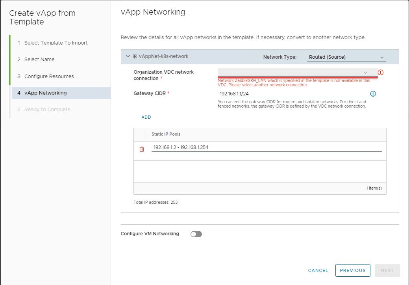The width and height of the screenshot is (409, 285).
Task: Click the Ready to Complete step
Action: [47, 110]
